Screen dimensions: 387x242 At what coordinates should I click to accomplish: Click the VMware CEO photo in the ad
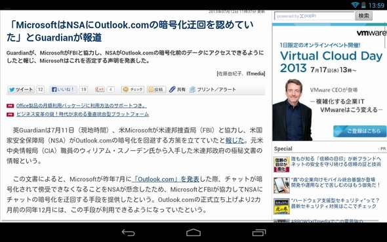coord(292,110)
